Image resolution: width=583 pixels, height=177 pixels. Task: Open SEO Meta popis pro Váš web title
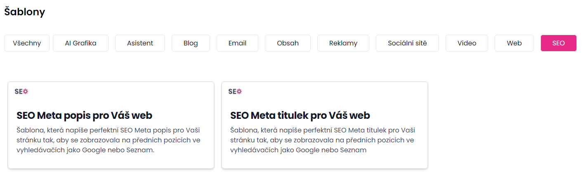pos(85,115)
